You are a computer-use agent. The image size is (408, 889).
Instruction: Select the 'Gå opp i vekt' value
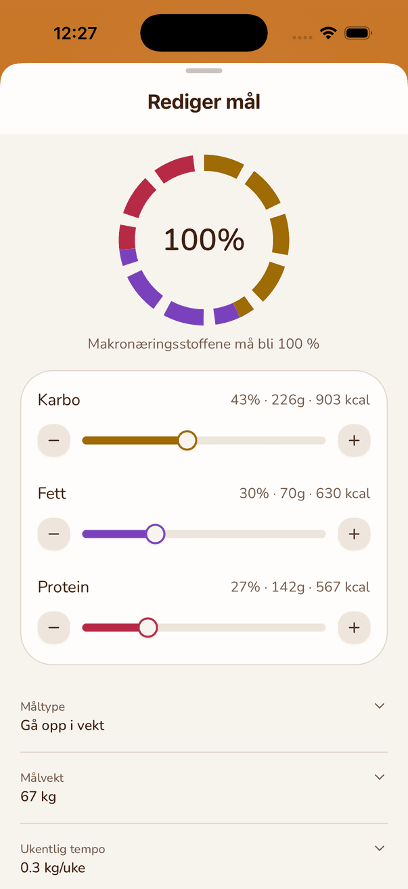(x=63, y=726)
